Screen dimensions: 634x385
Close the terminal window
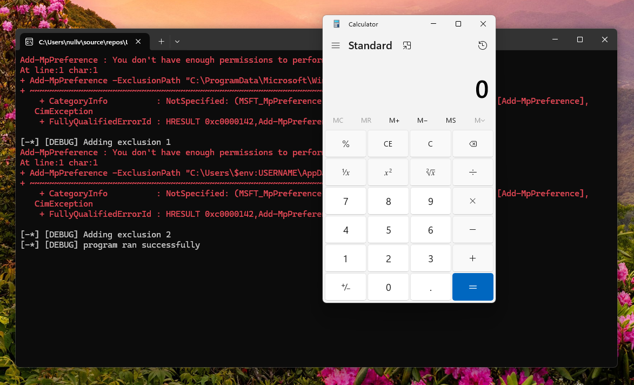pyautogui.click(x=604, y=39)
